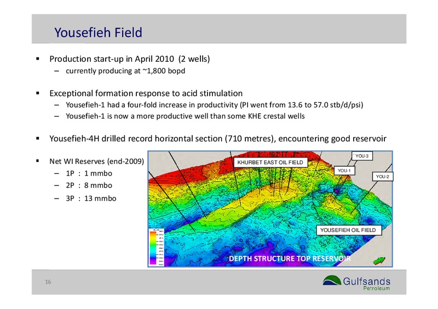
Task: Click the YOU-3 well label
Action: (x=362, y=156)
